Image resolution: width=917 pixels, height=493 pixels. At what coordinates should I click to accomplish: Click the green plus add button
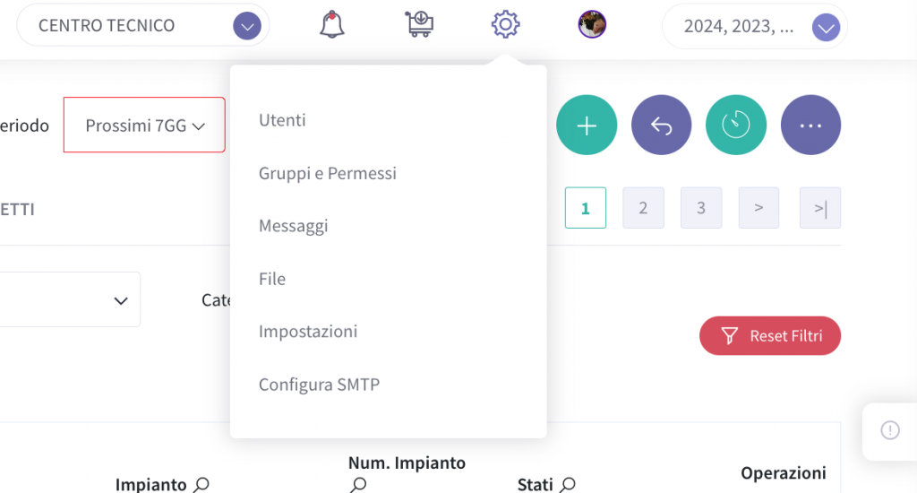pyautogui.click(x=587, y=125)
